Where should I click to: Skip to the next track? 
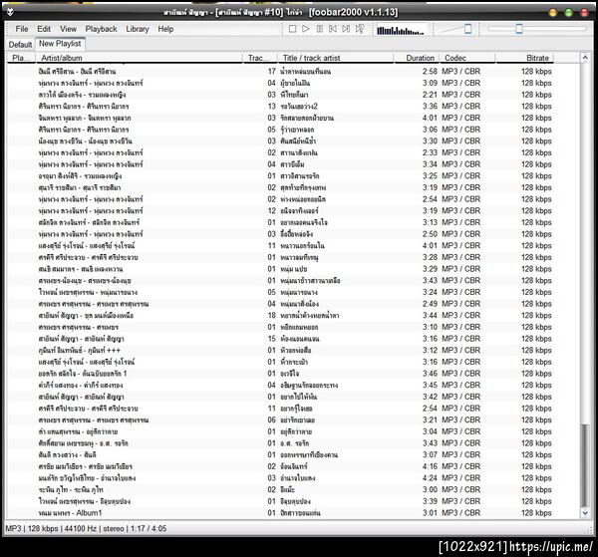[346, 29]
